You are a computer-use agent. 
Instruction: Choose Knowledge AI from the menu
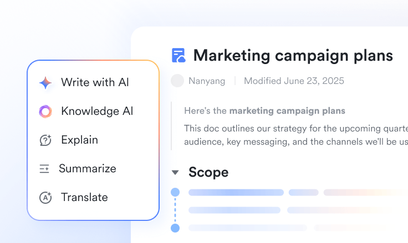point(93,112)
